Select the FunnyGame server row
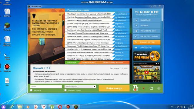194x109 pixels. pyautogui.click(x=97, y=52)
